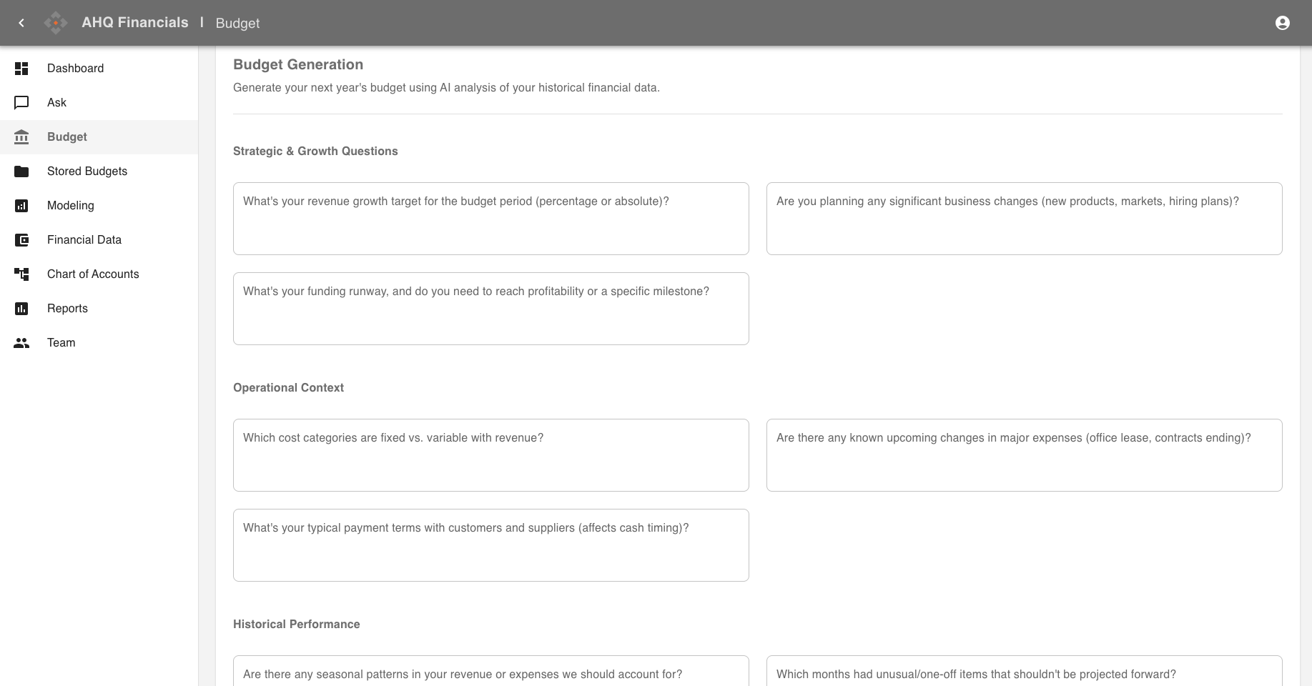Click the upcoming major expenses field
Screen dimensions: 1312x686
tap(1024, 455)
